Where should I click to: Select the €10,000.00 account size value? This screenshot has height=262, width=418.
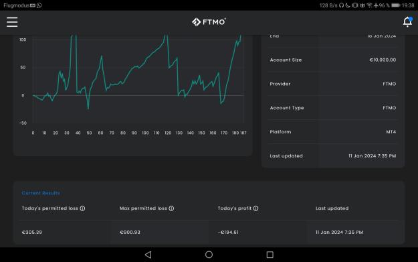click(x=383, y=60)
